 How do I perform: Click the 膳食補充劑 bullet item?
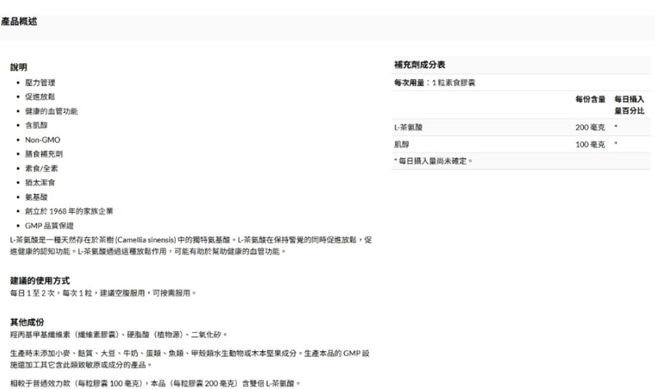(43, 154)
